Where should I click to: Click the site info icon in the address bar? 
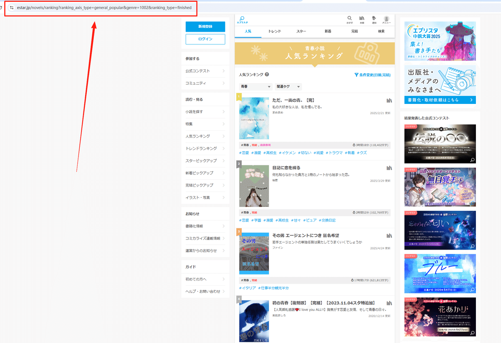point(12,8)
